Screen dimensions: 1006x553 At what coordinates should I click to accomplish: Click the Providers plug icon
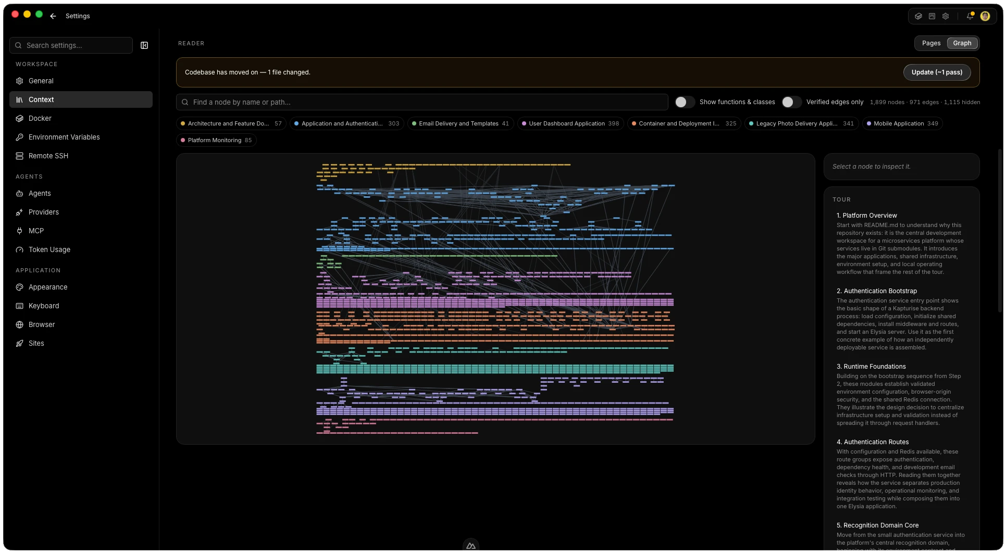[x=20, y=212]
